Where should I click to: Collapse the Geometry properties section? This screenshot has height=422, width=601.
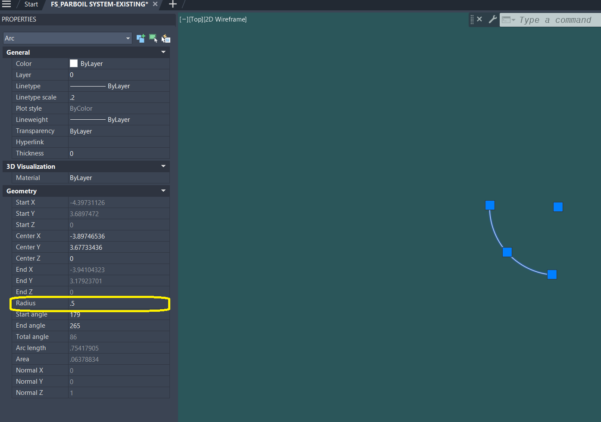pos(163,190)
